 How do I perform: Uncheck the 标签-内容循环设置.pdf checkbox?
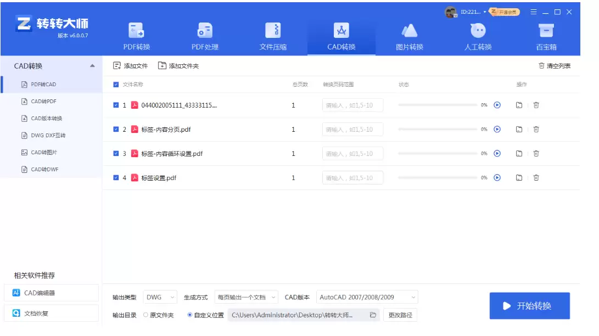point(116,154)
